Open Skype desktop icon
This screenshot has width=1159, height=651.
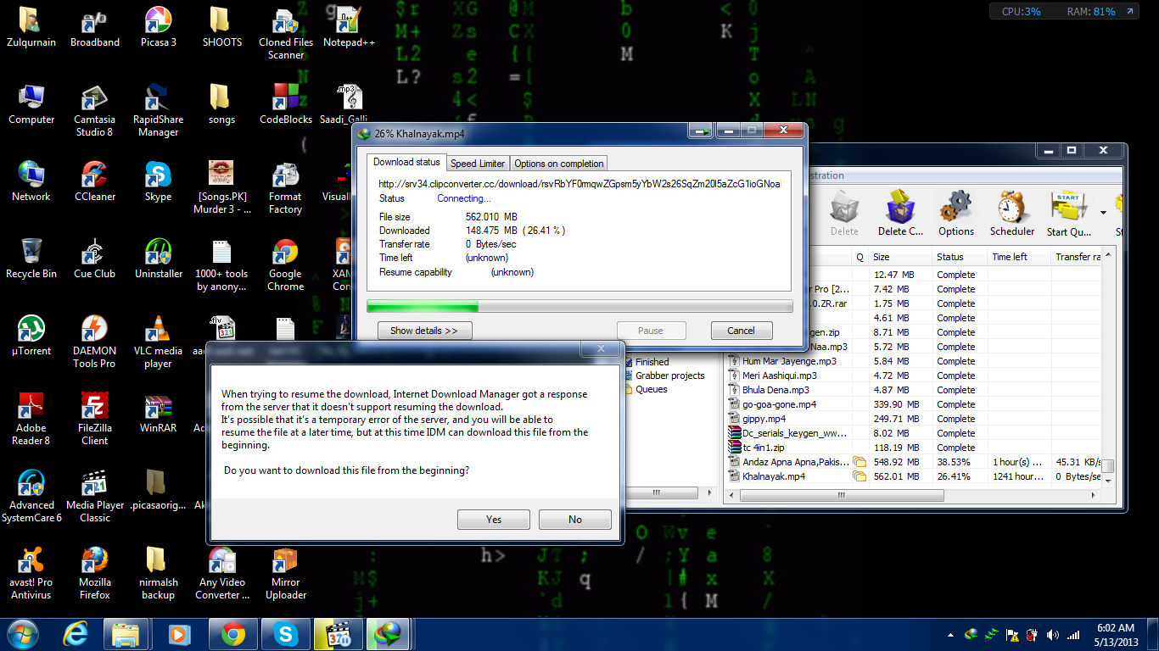(x=158, y=181)
